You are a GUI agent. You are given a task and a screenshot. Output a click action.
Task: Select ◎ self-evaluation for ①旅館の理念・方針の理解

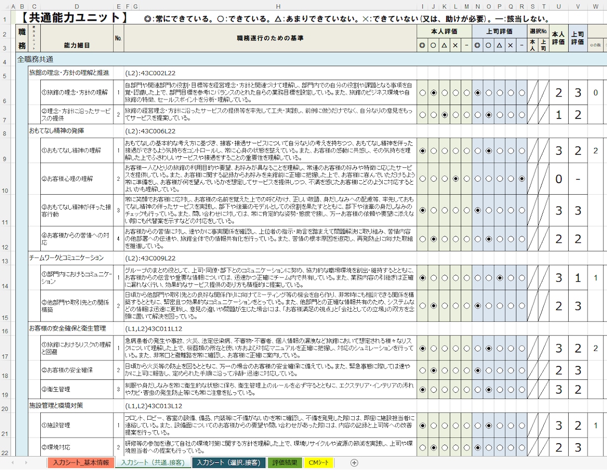(x=423, y=93)
